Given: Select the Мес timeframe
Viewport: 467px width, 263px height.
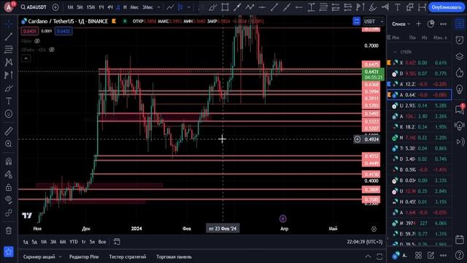Looking at the screenshot, I should tap(134, 7).
